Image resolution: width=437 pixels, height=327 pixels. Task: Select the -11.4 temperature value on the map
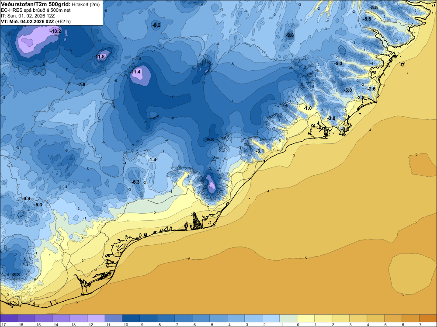click(135, 72)
